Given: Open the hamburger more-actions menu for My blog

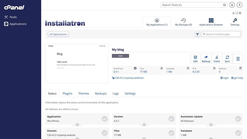Looking at the screenshot, I should pyautogui.click(x=238, y=59).
